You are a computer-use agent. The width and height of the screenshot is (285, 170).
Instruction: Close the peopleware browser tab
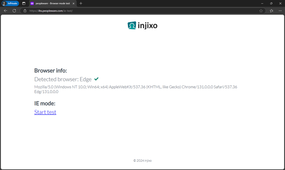(x=74, y=3)
